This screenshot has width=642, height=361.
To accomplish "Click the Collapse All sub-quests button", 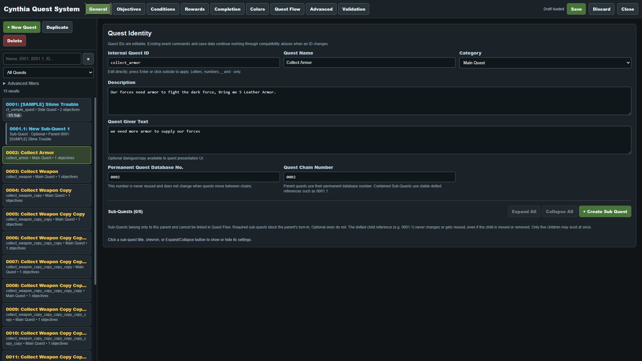I will [x=559, y=212].
